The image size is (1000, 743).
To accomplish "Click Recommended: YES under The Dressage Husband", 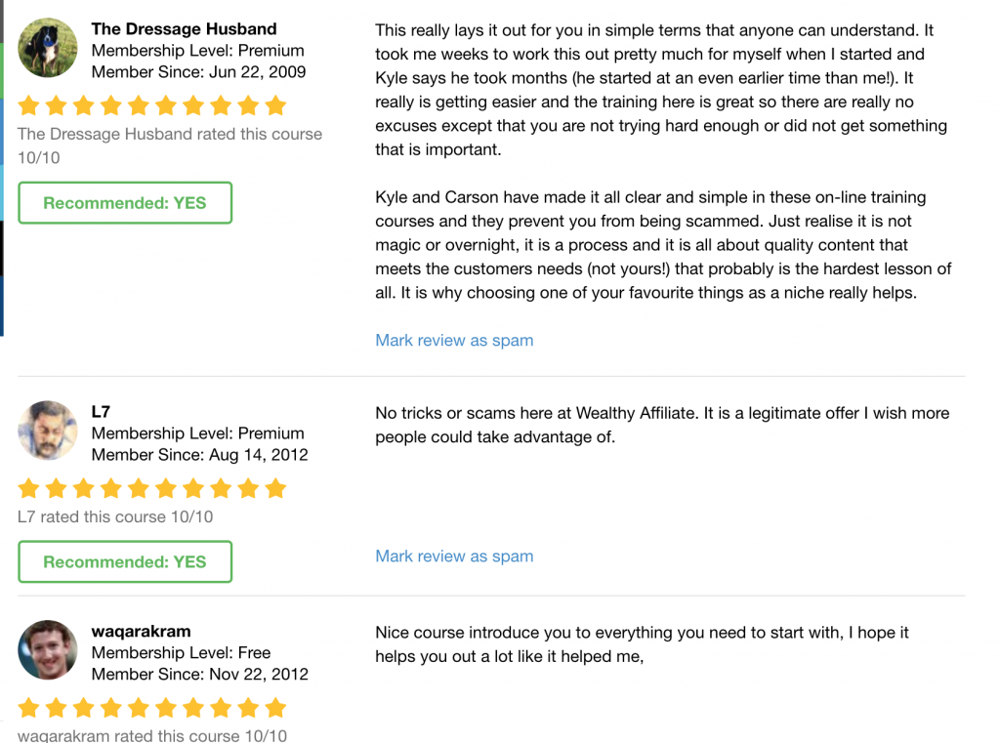I will click(x=125, y=203).
